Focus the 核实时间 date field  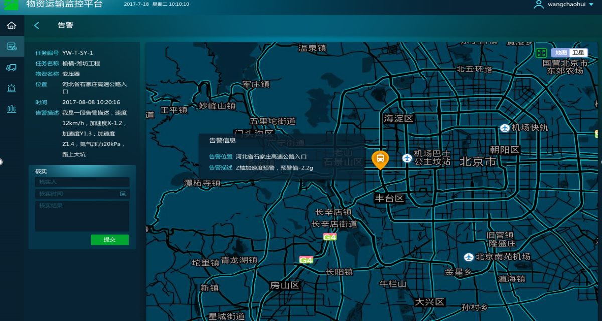tap(78, 194)
